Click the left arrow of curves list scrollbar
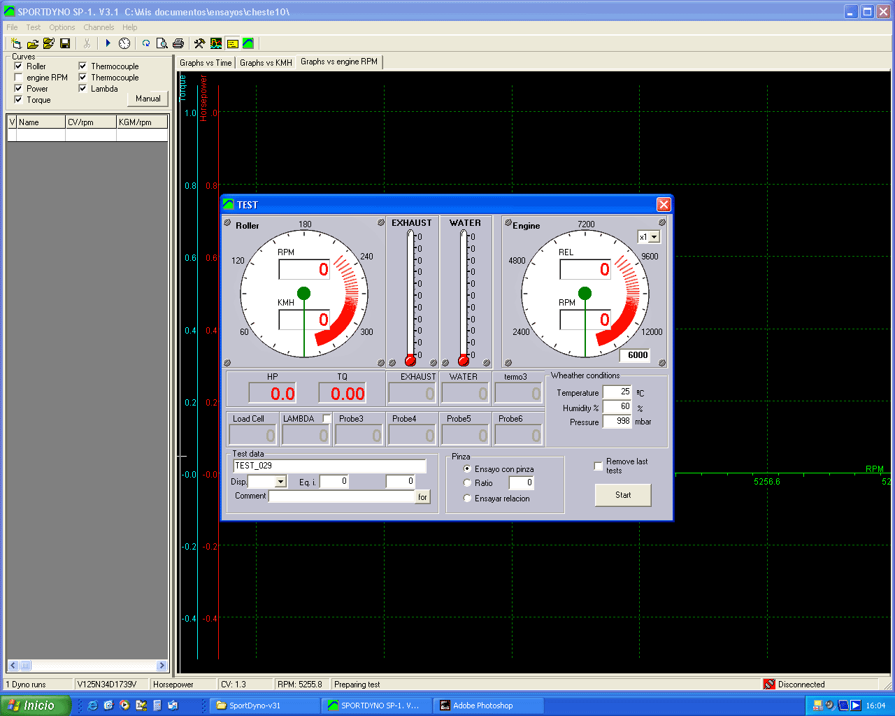895x716 pixels. (13, 666)
